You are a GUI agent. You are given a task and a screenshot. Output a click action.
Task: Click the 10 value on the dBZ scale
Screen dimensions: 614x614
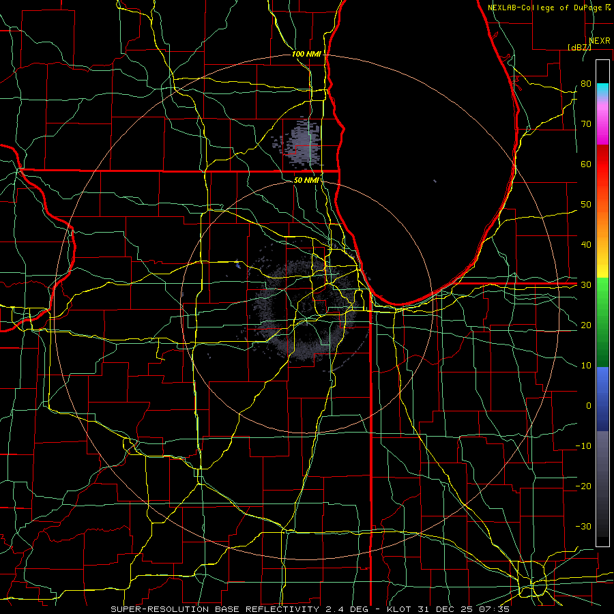(586, 366)
